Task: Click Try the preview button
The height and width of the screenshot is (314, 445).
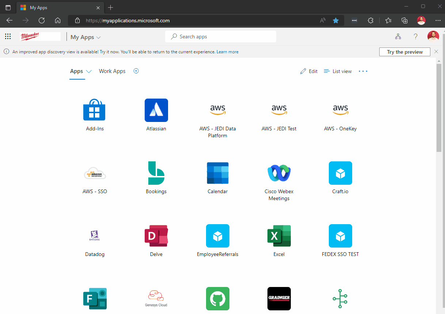Action: pos(405,52)
